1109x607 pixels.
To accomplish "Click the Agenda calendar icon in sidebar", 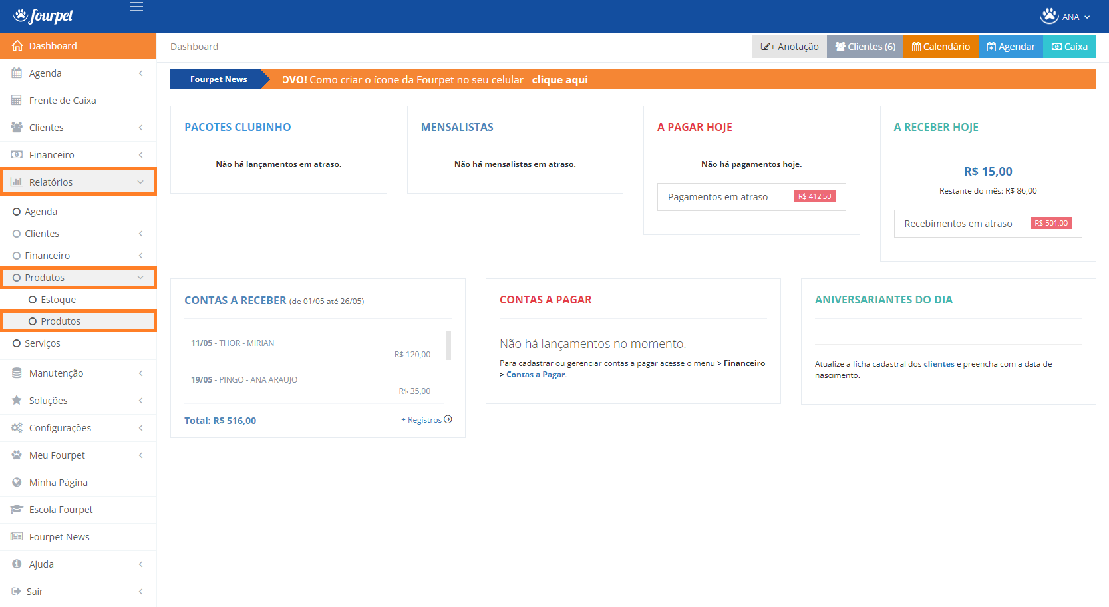I will (17, 73).
